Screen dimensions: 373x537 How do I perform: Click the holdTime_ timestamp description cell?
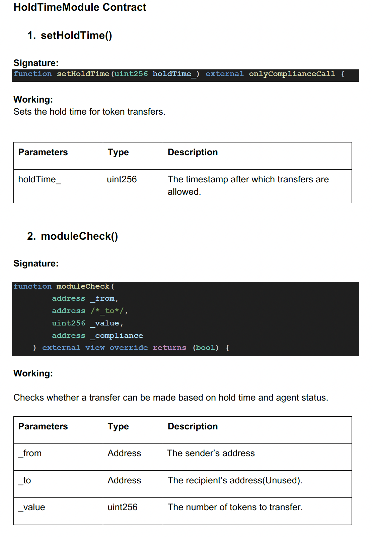(x=248, y=185)
